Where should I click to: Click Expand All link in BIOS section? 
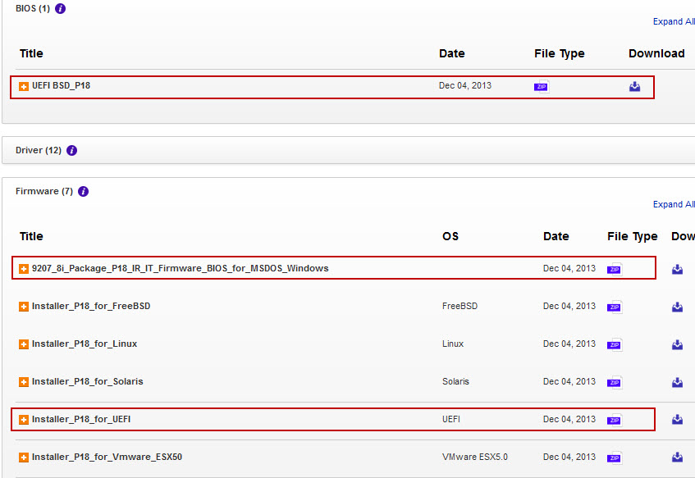(x=673, y=21)
